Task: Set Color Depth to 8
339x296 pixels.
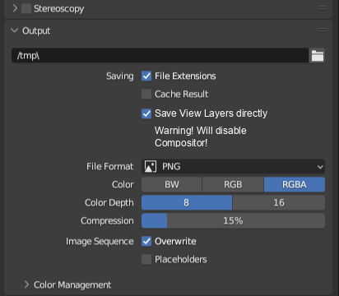Action: [x=187, y=202]
